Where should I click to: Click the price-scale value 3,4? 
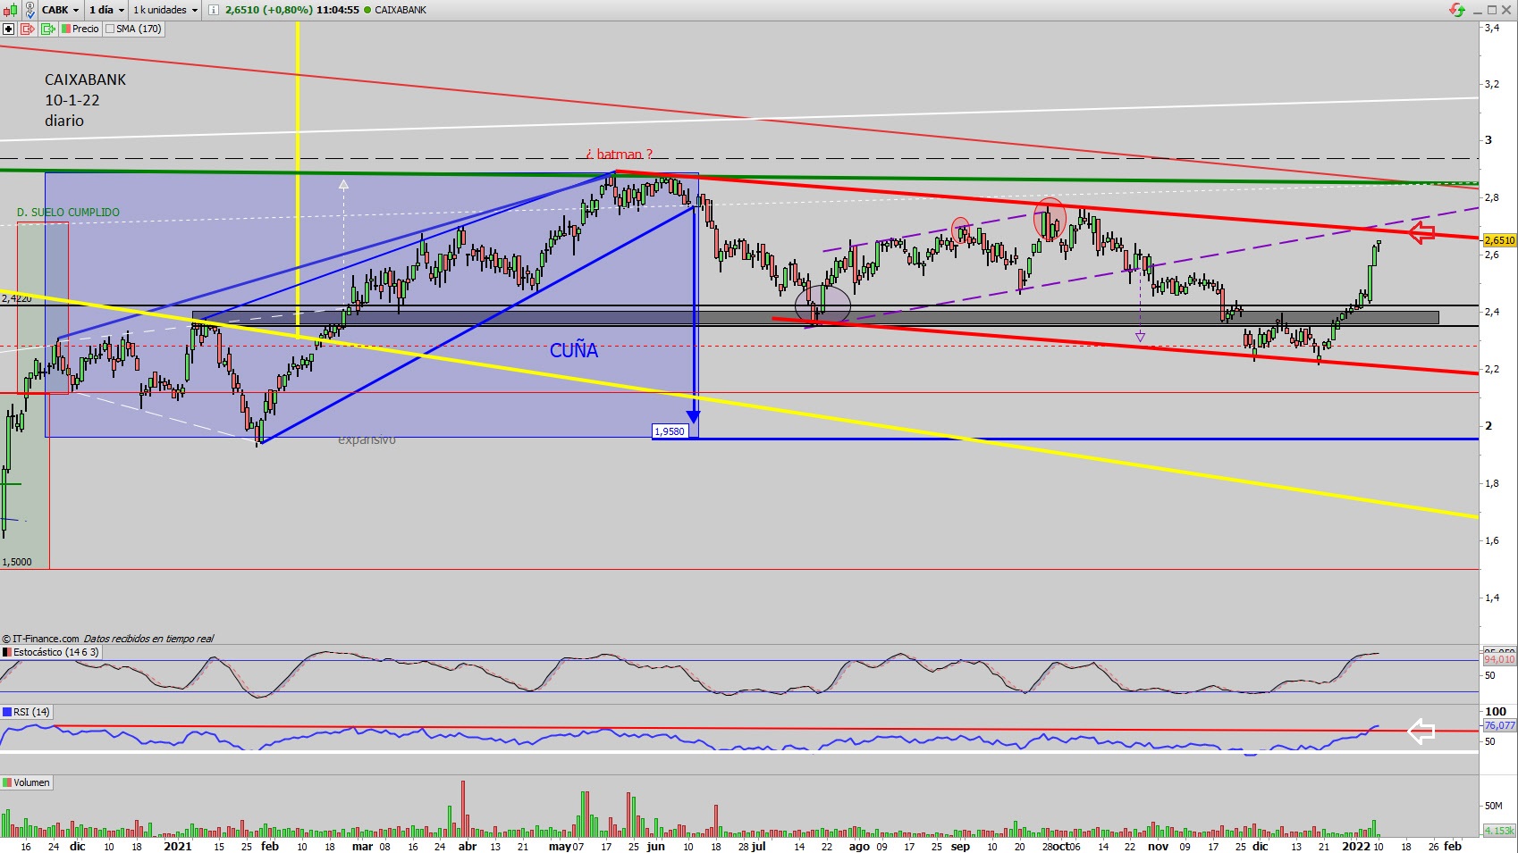click(x=1492, y=28)
